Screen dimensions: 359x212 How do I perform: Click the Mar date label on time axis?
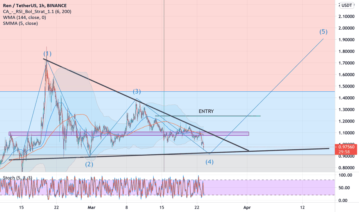point(92,207)
